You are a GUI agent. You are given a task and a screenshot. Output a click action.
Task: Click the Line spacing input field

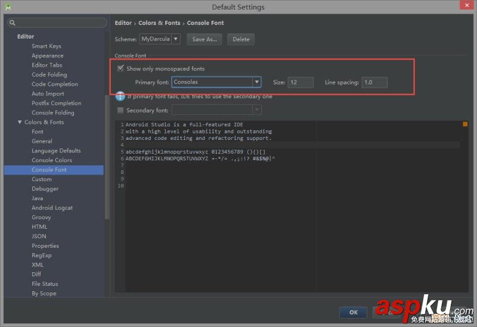374,82
